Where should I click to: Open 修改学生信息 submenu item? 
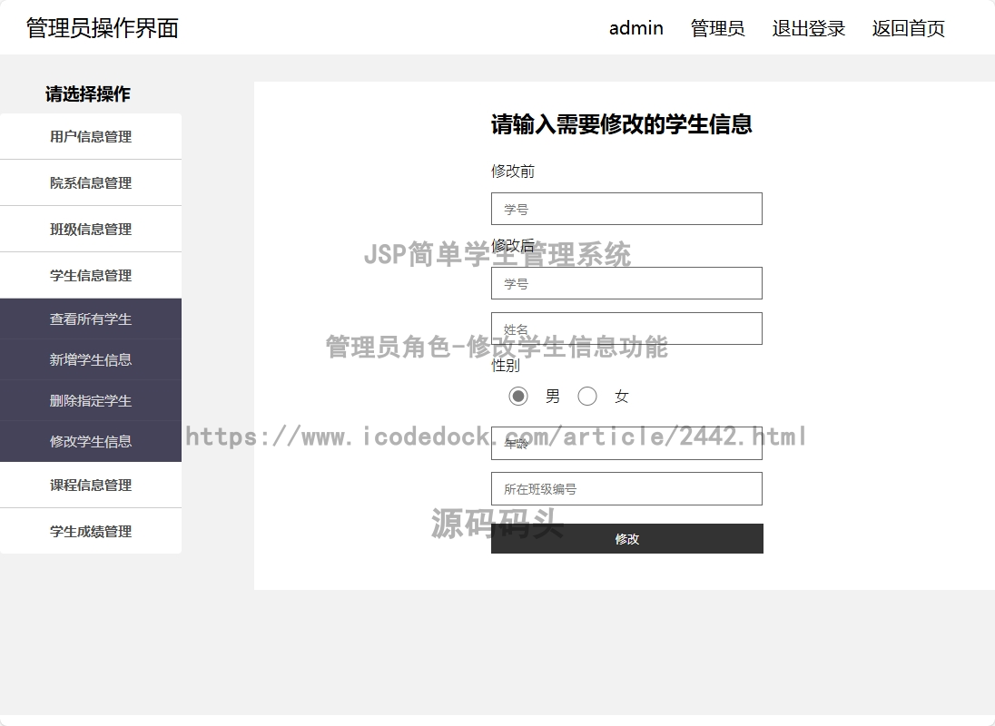coord(91,441)
